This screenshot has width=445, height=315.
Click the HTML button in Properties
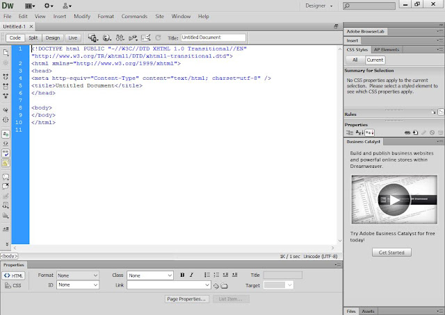(x=13, y=275)
